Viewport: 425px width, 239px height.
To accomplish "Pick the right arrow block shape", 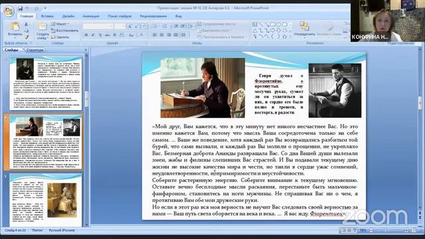I will (273, 31).
